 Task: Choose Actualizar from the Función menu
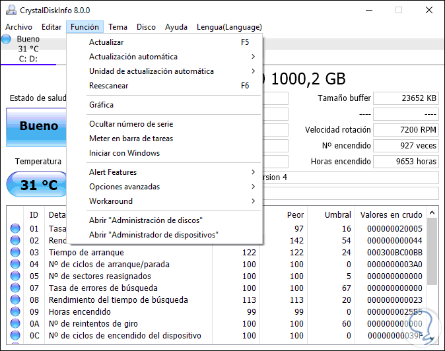coord(164,42)
